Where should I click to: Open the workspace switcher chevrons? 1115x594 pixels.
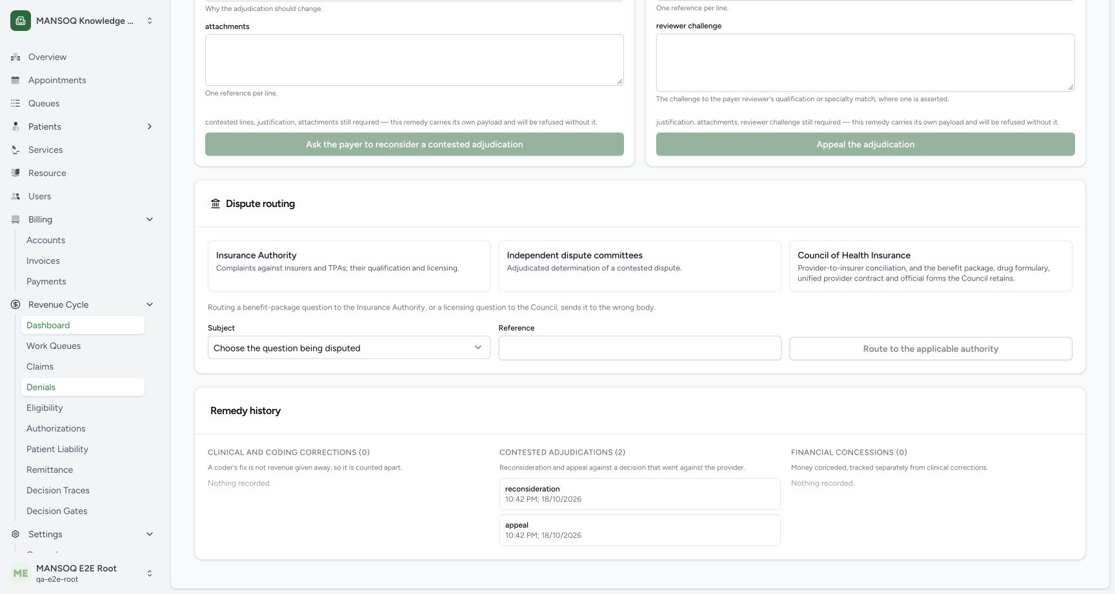pos(150,21)
